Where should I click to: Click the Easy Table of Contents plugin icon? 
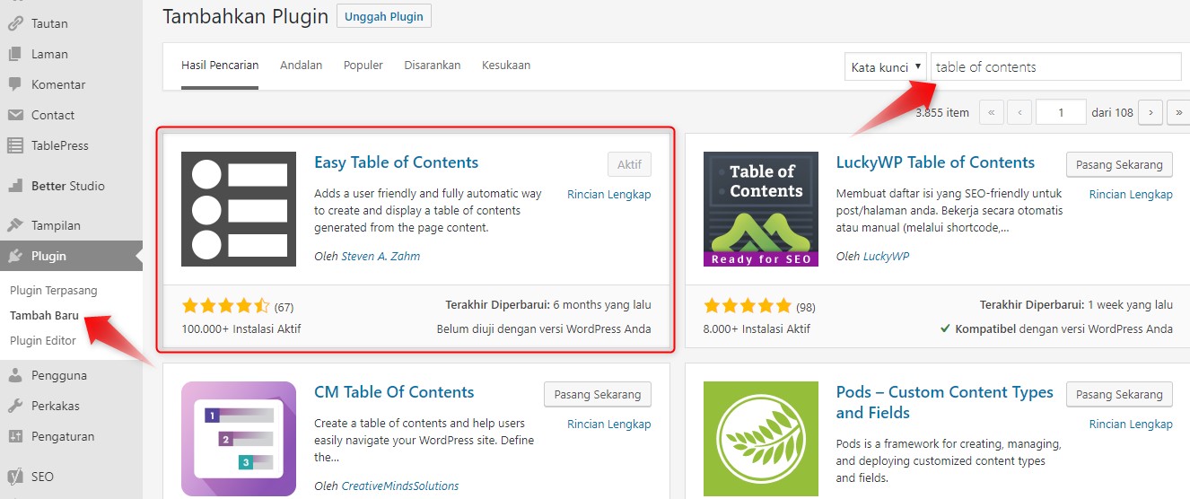point(239,209)
